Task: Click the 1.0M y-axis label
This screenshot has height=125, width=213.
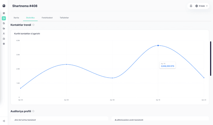Action: (18, 83)
